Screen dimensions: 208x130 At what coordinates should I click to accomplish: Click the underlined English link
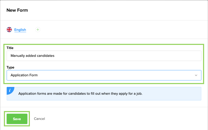(20, 30)
